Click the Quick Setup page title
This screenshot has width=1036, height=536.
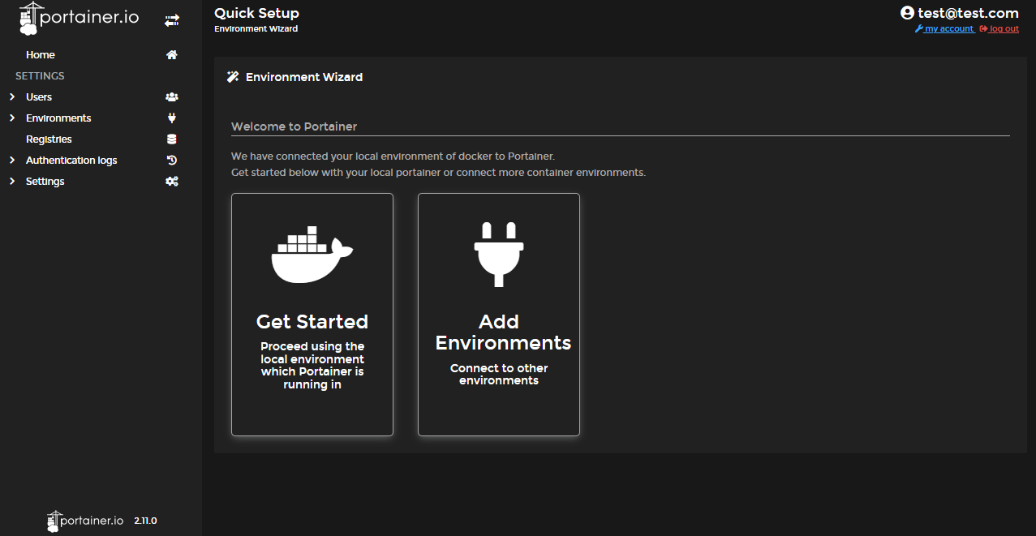coord(256,13)
